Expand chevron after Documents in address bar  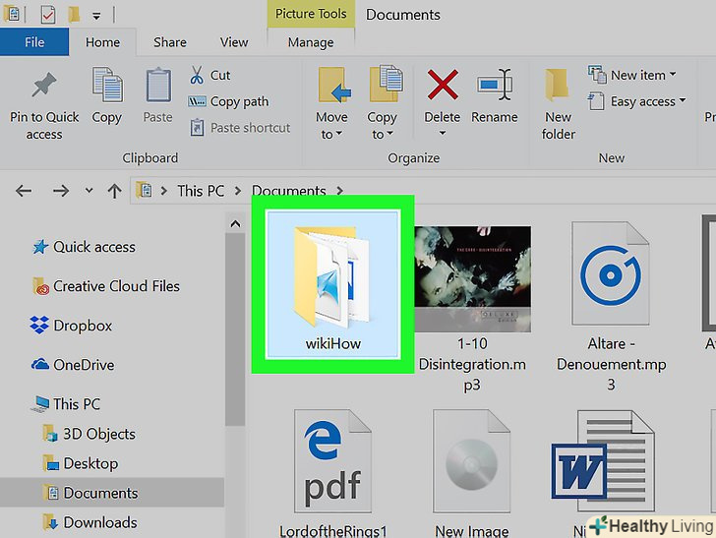click(x=339, y=191)
